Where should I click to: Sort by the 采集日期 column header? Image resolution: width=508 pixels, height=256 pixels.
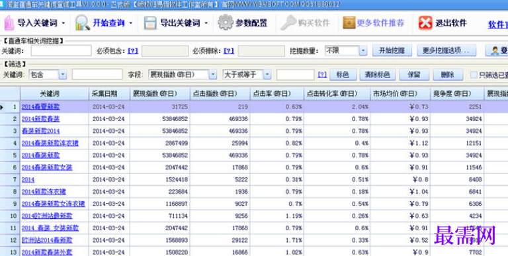point(110,94)
